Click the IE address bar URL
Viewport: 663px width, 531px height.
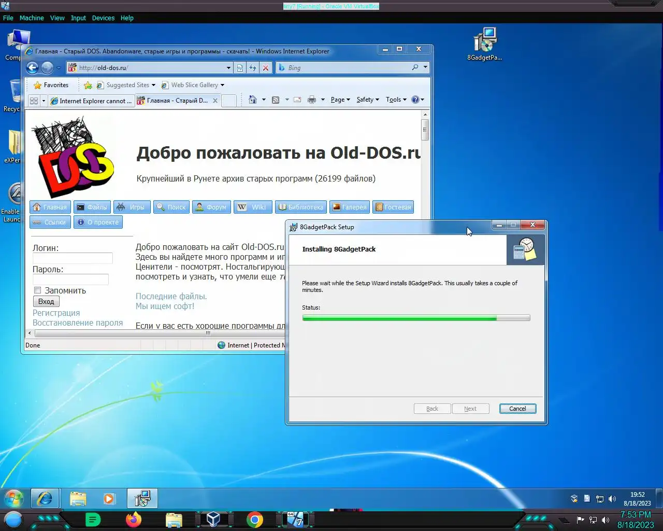pyautogui.click(x=150, y=67)
